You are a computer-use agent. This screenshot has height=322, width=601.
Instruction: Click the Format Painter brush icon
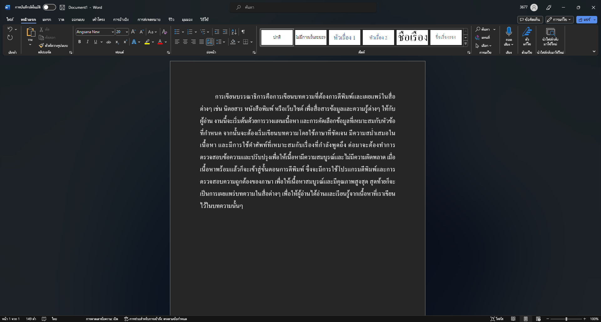pyautogui.click(x=41, y=46)
